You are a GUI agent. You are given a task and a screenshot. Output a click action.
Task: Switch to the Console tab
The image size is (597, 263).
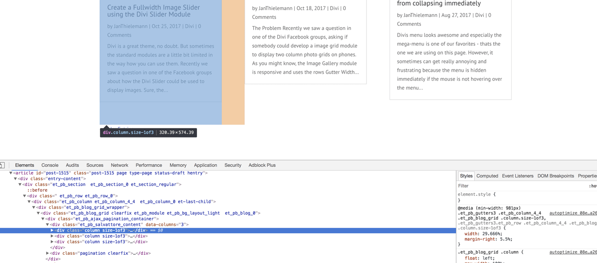coord(50,165)
